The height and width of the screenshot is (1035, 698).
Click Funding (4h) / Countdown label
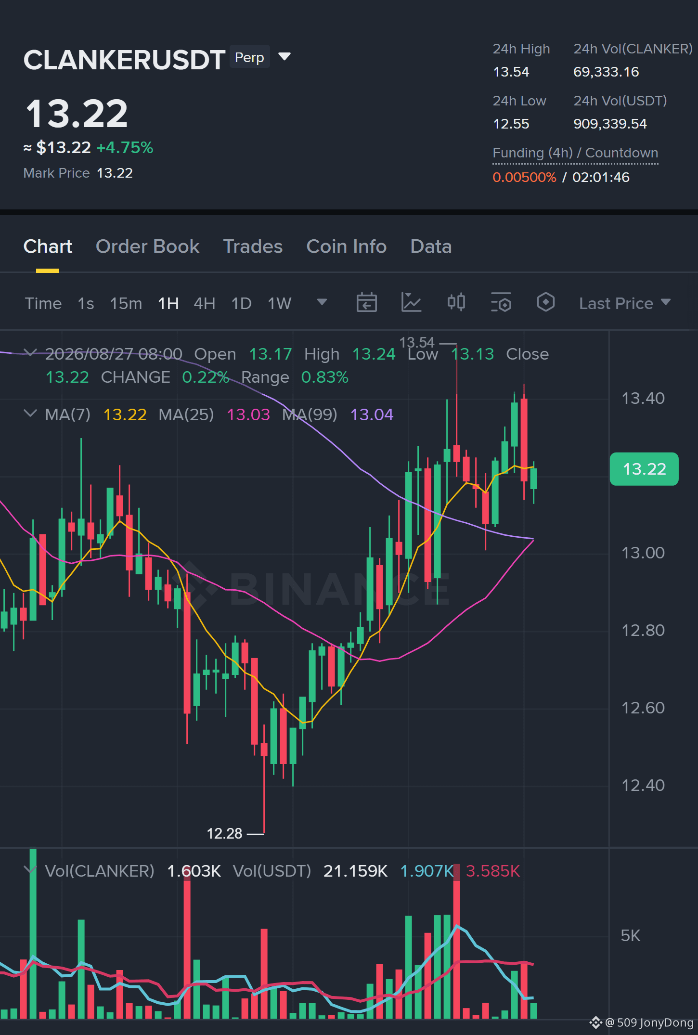point(575,153)
